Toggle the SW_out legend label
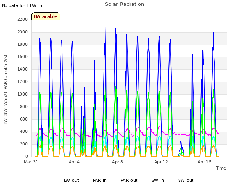 coord(186,181)
